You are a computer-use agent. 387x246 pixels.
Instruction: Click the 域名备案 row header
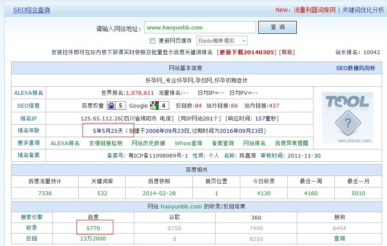point(28,155)
